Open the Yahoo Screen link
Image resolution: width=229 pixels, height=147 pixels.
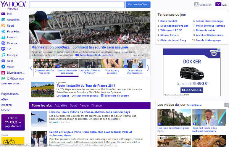pyautogui.click(x=194, y=105)
